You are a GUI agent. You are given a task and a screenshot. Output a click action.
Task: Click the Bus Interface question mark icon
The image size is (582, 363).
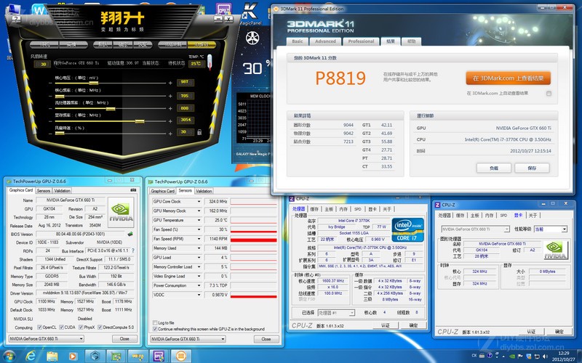click(x=133, y=250)
